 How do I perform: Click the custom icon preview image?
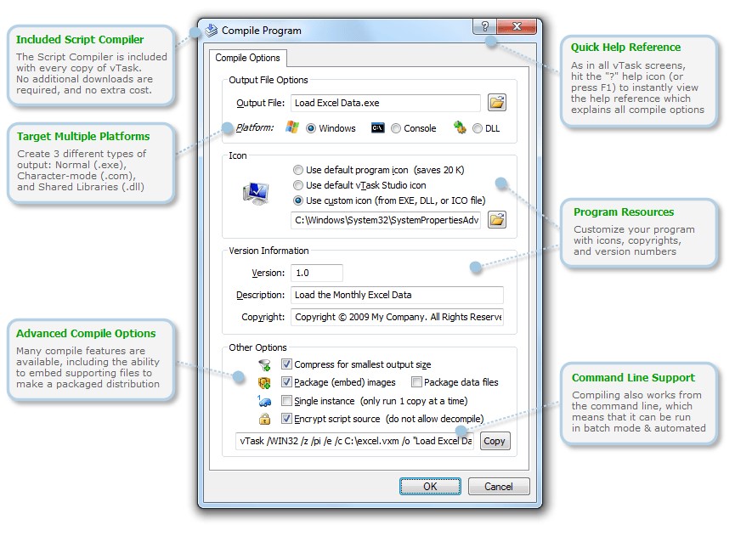pos(256,193)
